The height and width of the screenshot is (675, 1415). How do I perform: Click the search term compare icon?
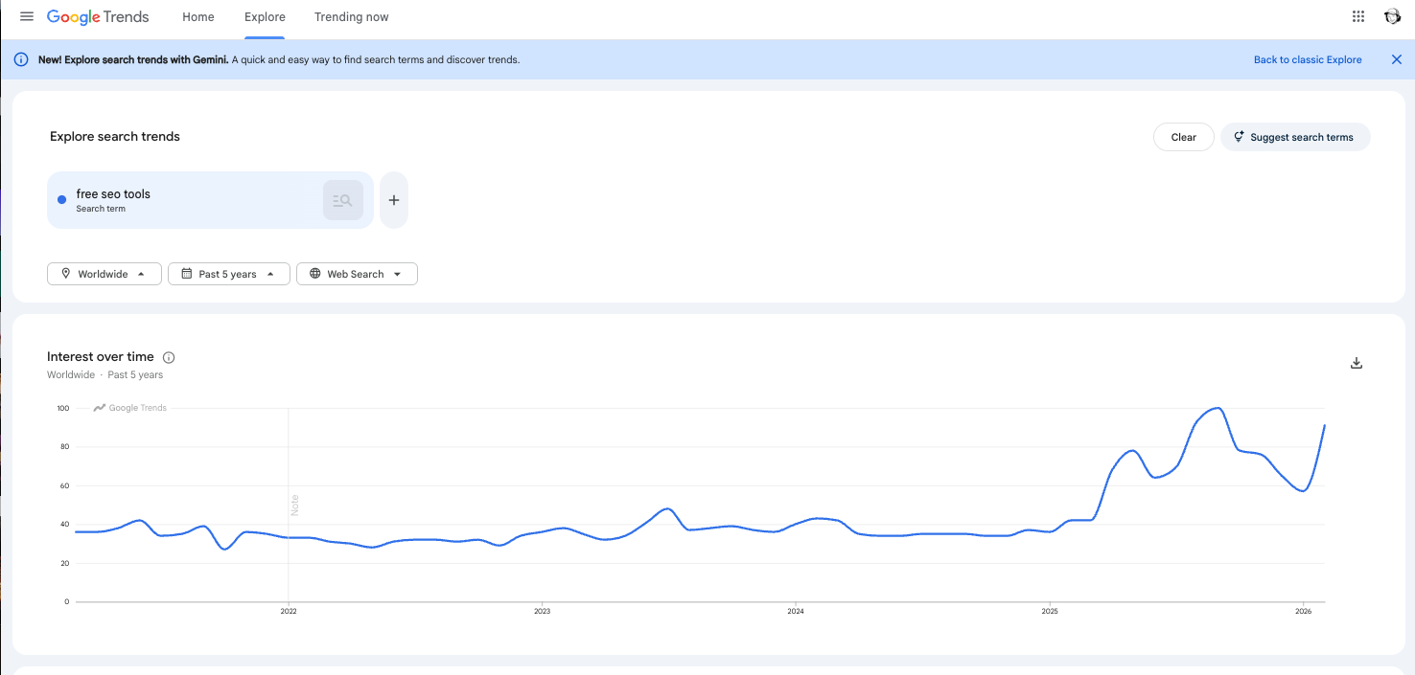343,200
